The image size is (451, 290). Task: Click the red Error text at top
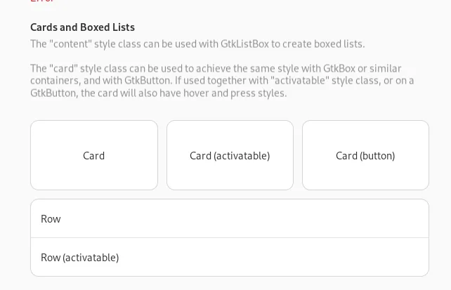tap(42, 1)
